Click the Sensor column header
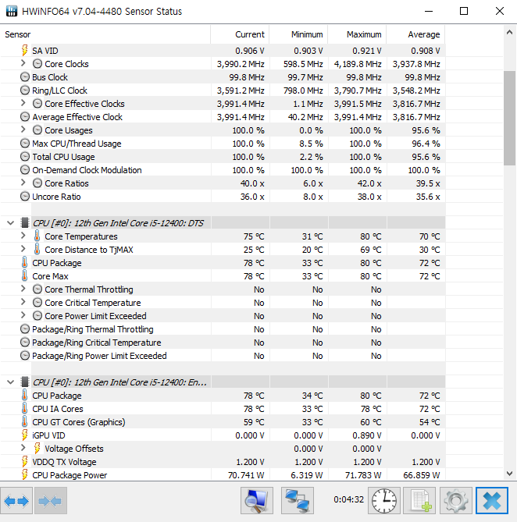Viewport: 517px width, 522px height. pos(105,34)
